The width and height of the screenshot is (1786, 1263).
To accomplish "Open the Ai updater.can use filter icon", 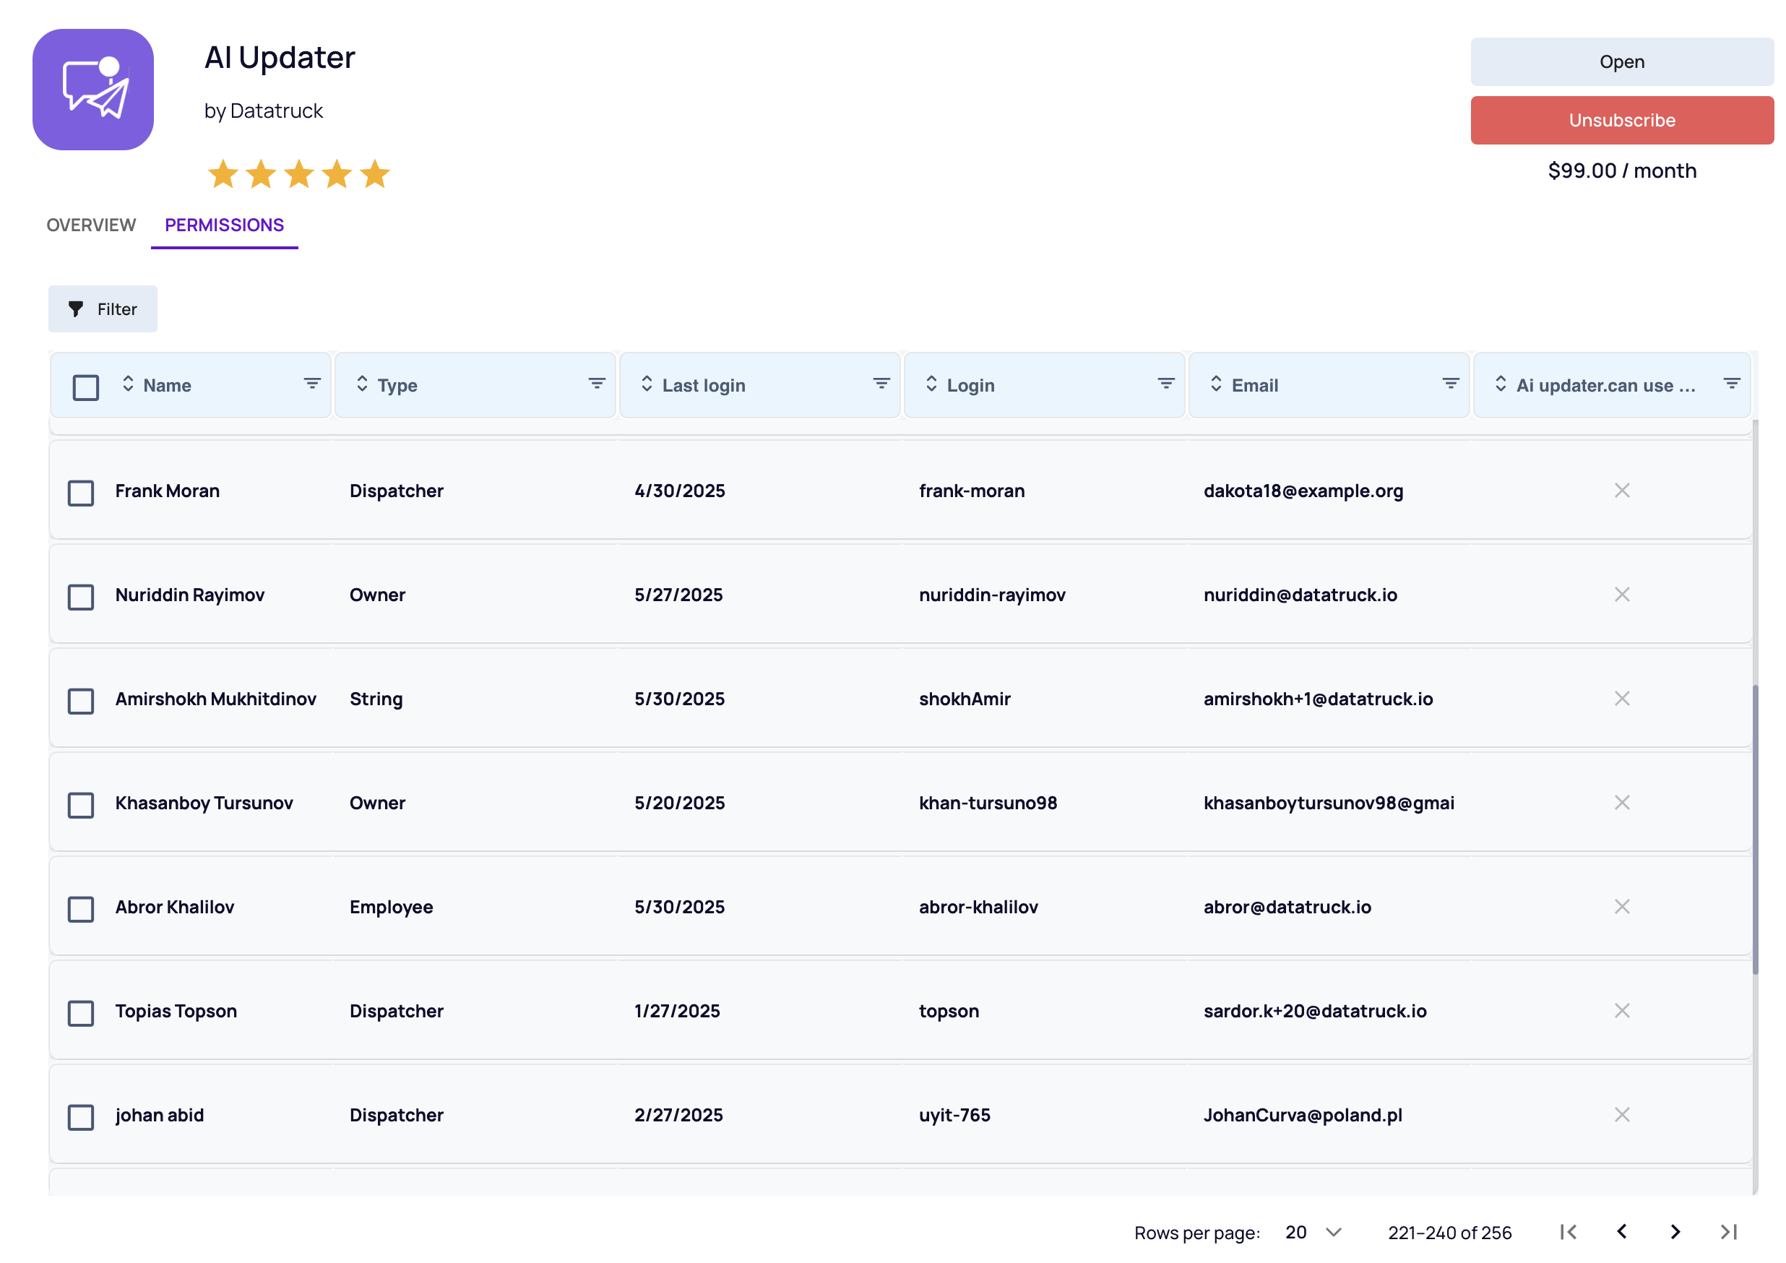I will (x=1733, y=384).
